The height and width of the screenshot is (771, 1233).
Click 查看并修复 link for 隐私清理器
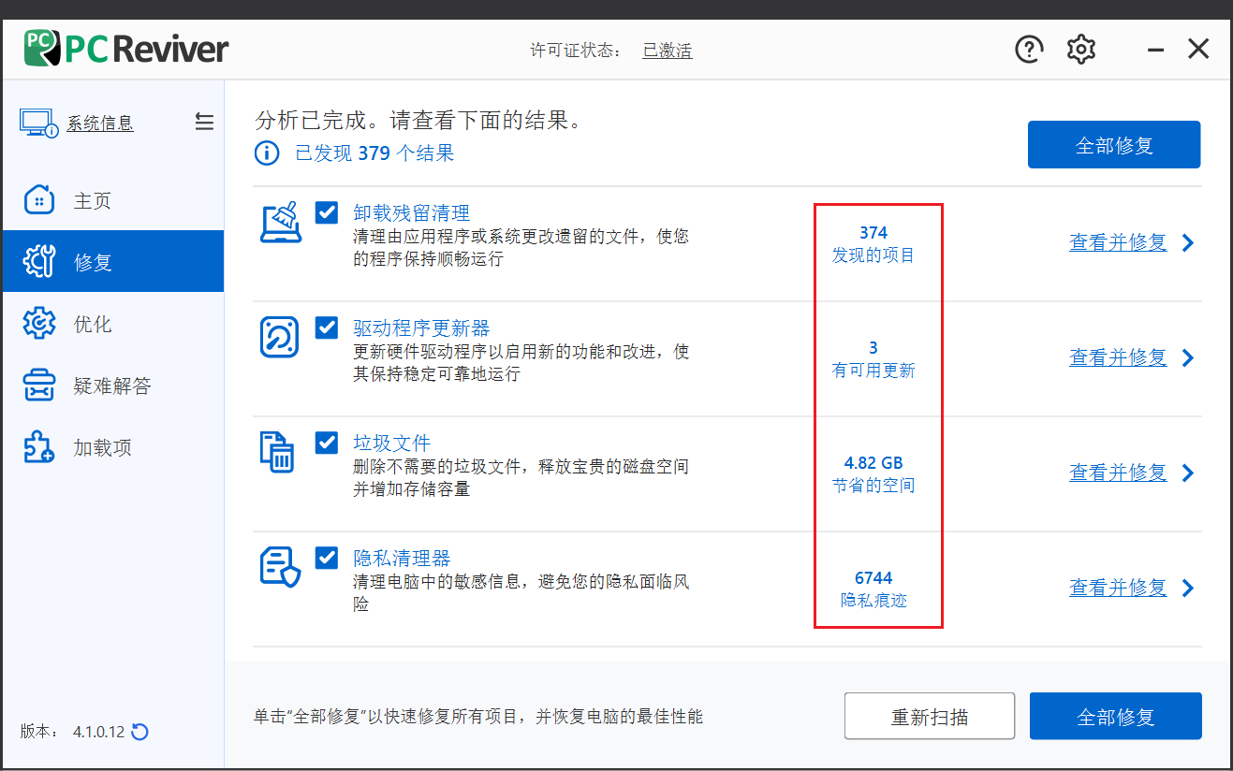1118,588
